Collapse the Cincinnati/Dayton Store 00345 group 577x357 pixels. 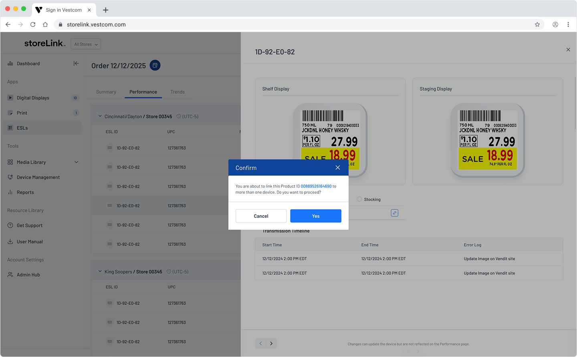tap(100, 116)
